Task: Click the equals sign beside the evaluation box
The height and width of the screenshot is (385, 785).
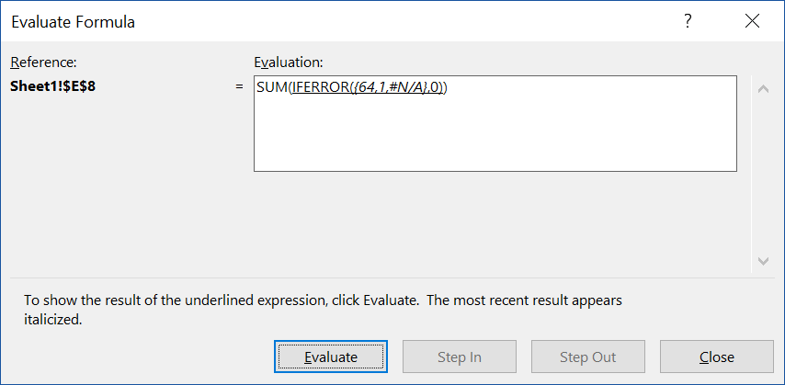Action: pos(240,86)
